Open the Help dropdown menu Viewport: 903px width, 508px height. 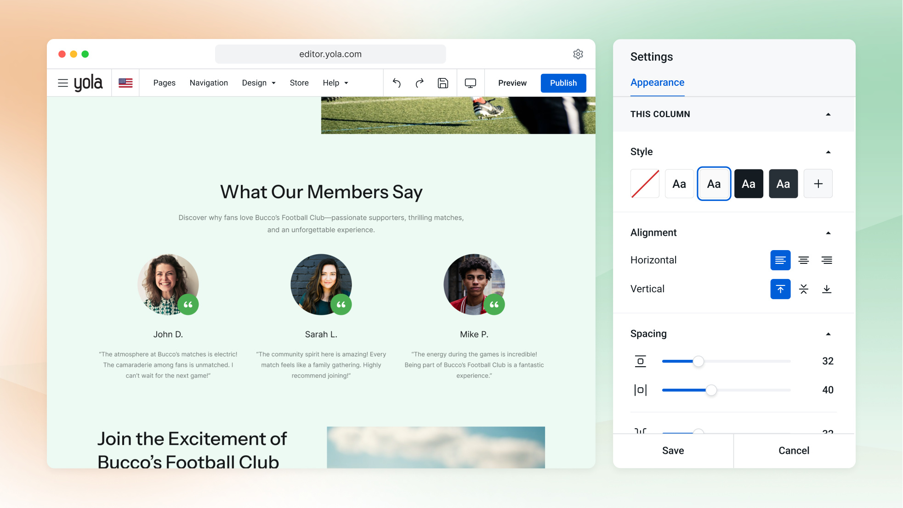pos(335,83)
